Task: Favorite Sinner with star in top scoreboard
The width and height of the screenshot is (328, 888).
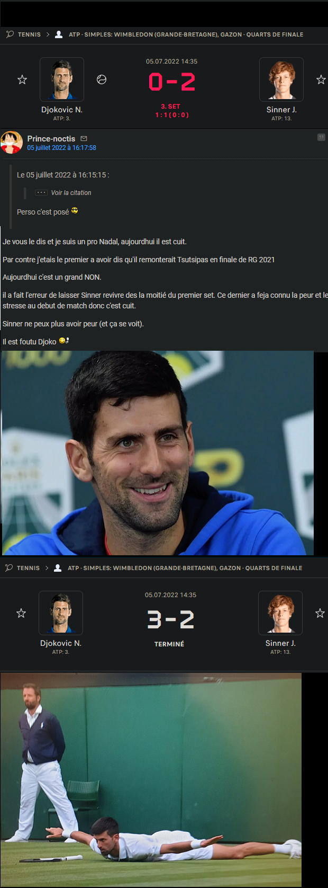Action: coord(321,80)
